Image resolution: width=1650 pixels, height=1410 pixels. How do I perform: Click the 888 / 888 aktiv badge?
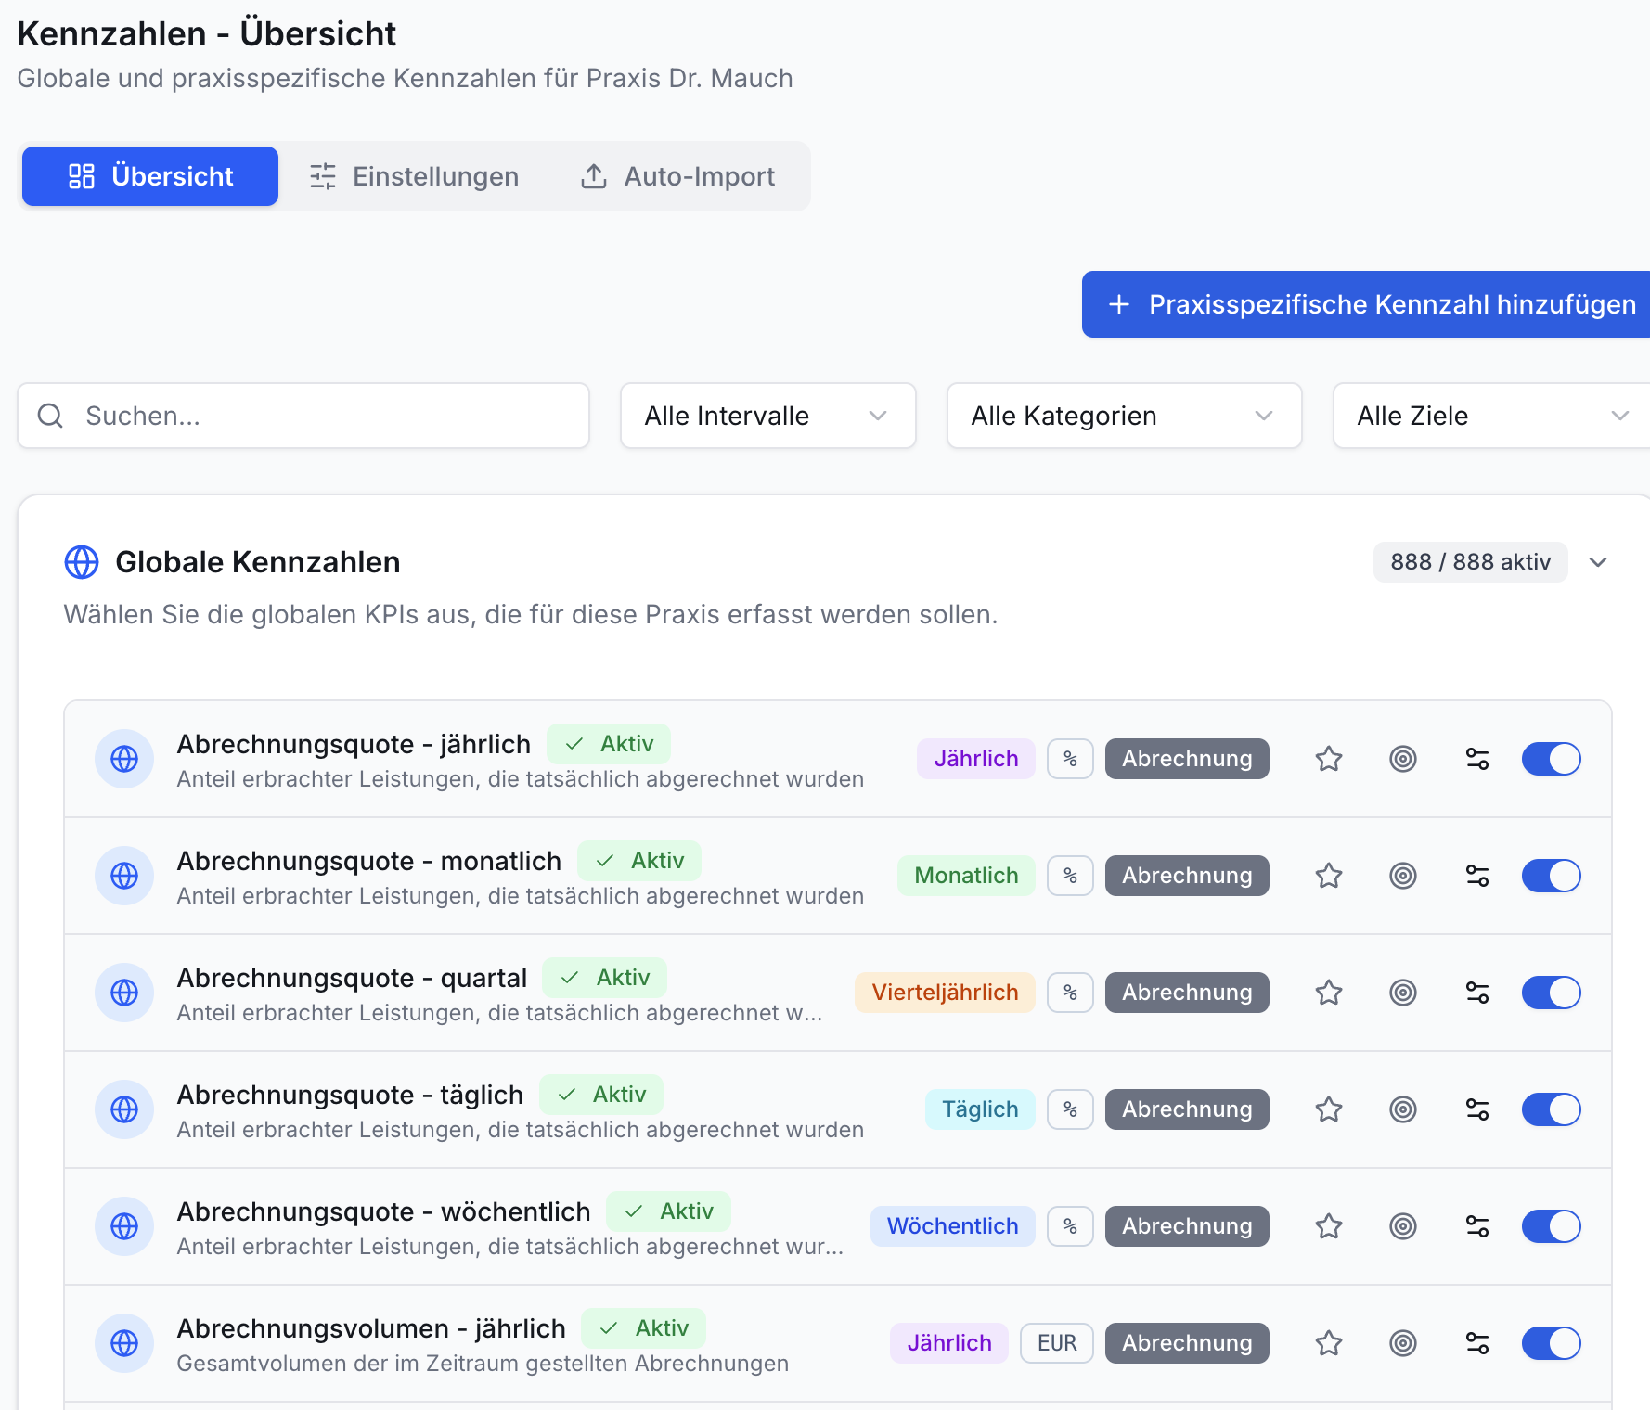point(1470,562)
